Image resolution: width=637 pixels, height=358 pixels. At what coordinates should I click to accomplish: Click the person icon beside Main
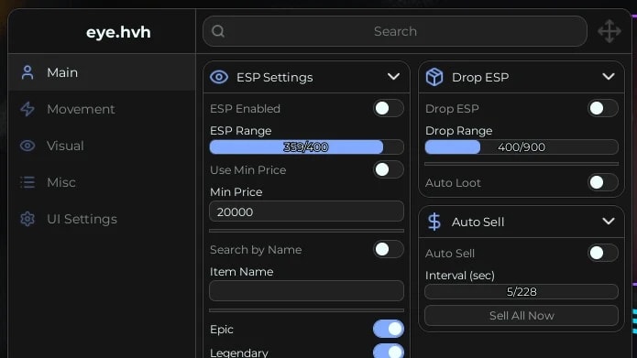pyautogui.click(x=27, y=72)
